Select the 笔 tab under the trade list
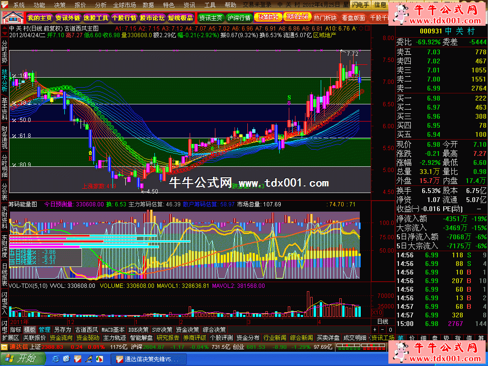488x366 pixels. coord(400,338)
